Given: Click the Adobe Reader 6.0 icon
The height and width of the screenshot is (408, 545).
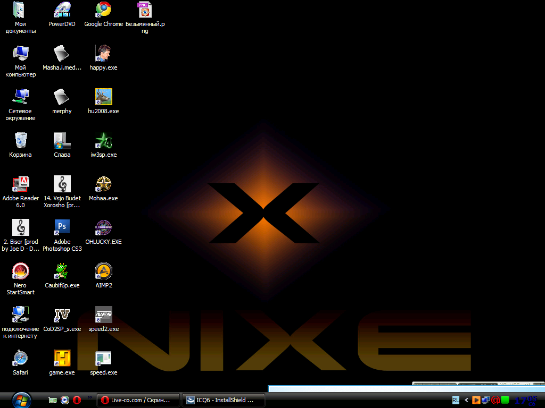Looking at the screenshot, I should click(20, 184).
